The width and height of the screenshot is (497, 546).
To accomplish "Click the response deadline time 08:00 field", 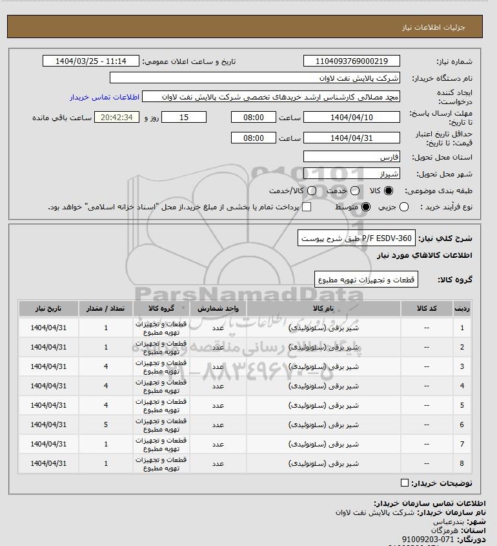I will 254,118.
